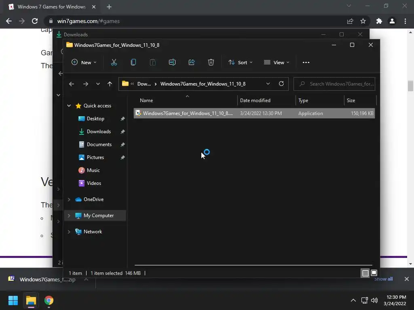Click the Cut scissors icon in Explorer toolbar
The width and height of the screenshot is (414, 310).
coord(114,63)
